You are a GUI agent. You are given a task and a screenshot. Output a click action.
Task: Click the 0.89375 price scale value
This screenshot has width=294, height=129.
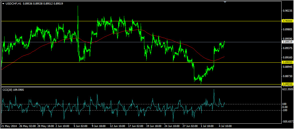287,48
